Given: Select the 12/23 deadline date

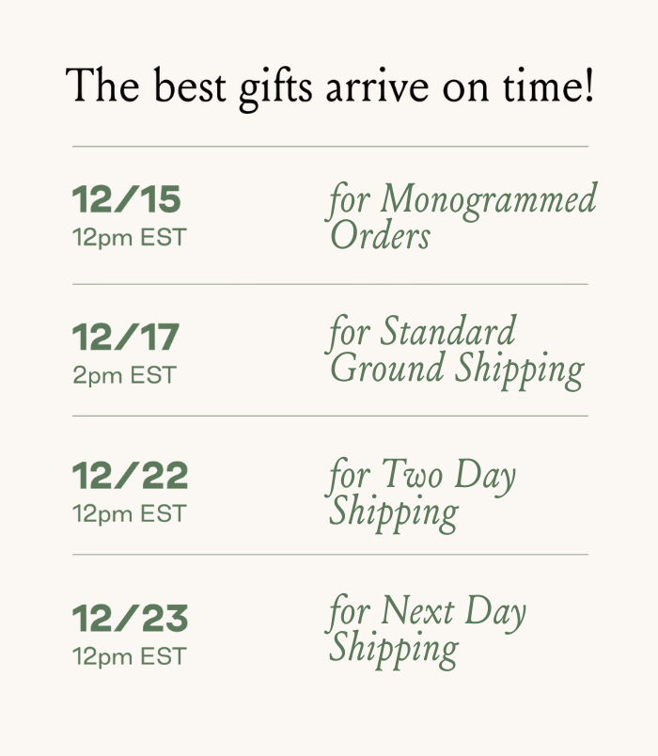Looking at the screenshot, I should pos(130,618).
